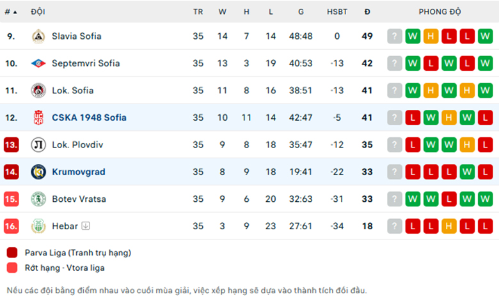The image size is (499, 297).
Task: Open the relegation arrow icon beside Hebar
Action: pos(86,226)
